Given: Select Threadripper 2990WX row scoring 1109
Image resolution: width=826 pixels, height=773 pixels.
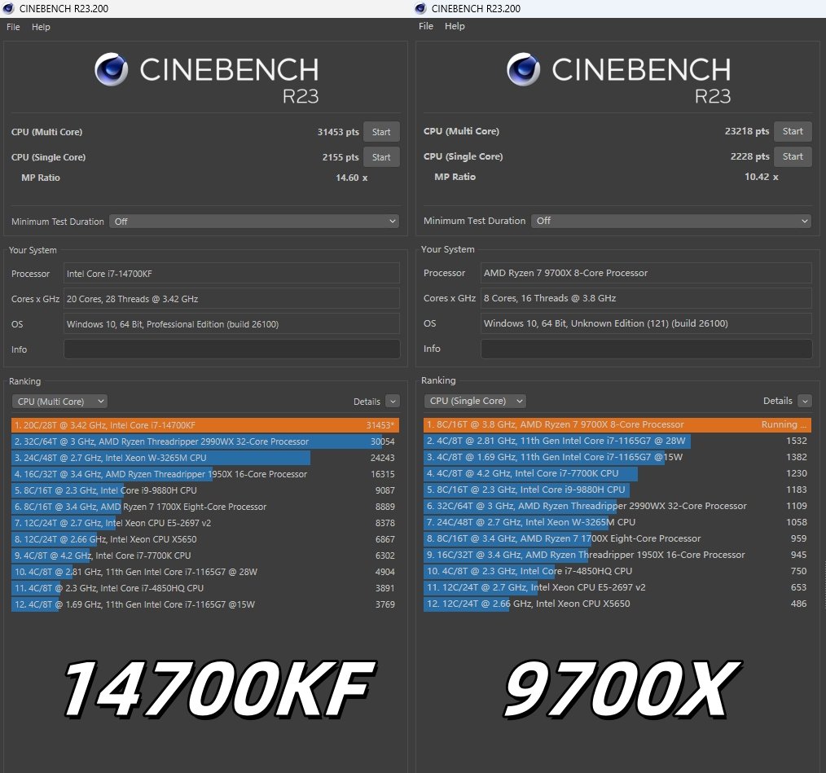Looking at the screenshot, I should [x=617, y=507].
